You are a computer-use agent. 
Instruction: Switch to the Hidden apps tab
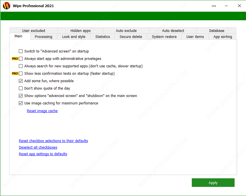pos(80,31)
